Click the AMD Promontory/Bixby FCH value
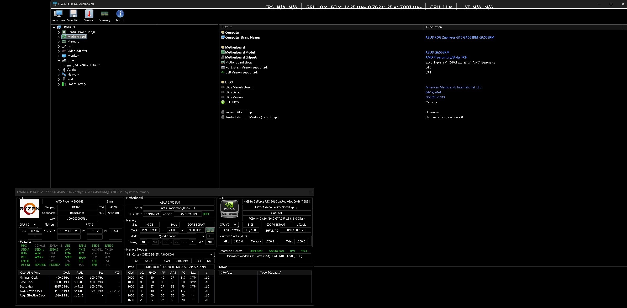This screenshot has height=308, width=627. click(446, 57)
